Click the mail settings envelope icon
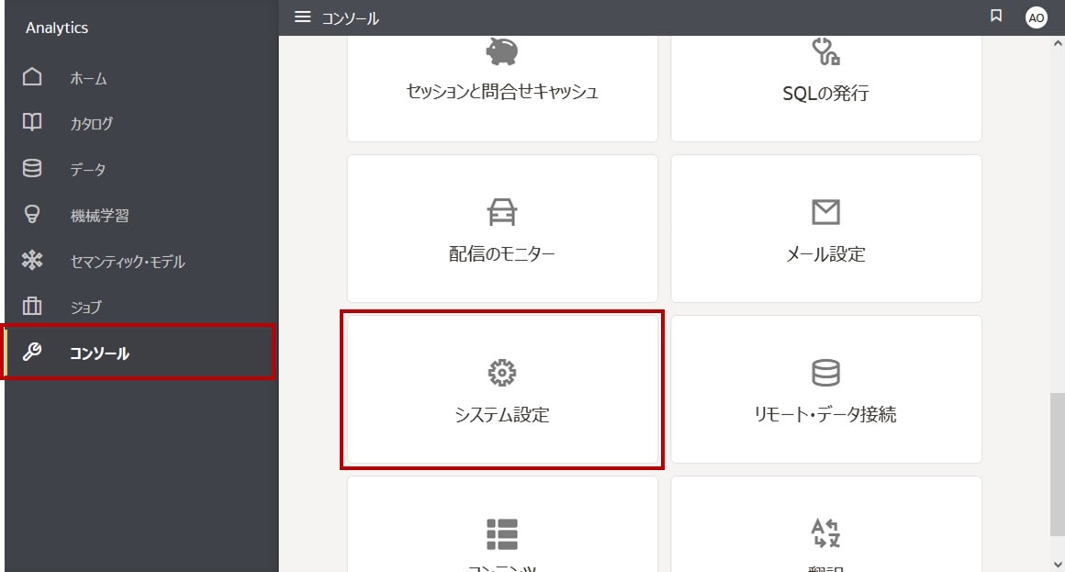 [826, 212]
